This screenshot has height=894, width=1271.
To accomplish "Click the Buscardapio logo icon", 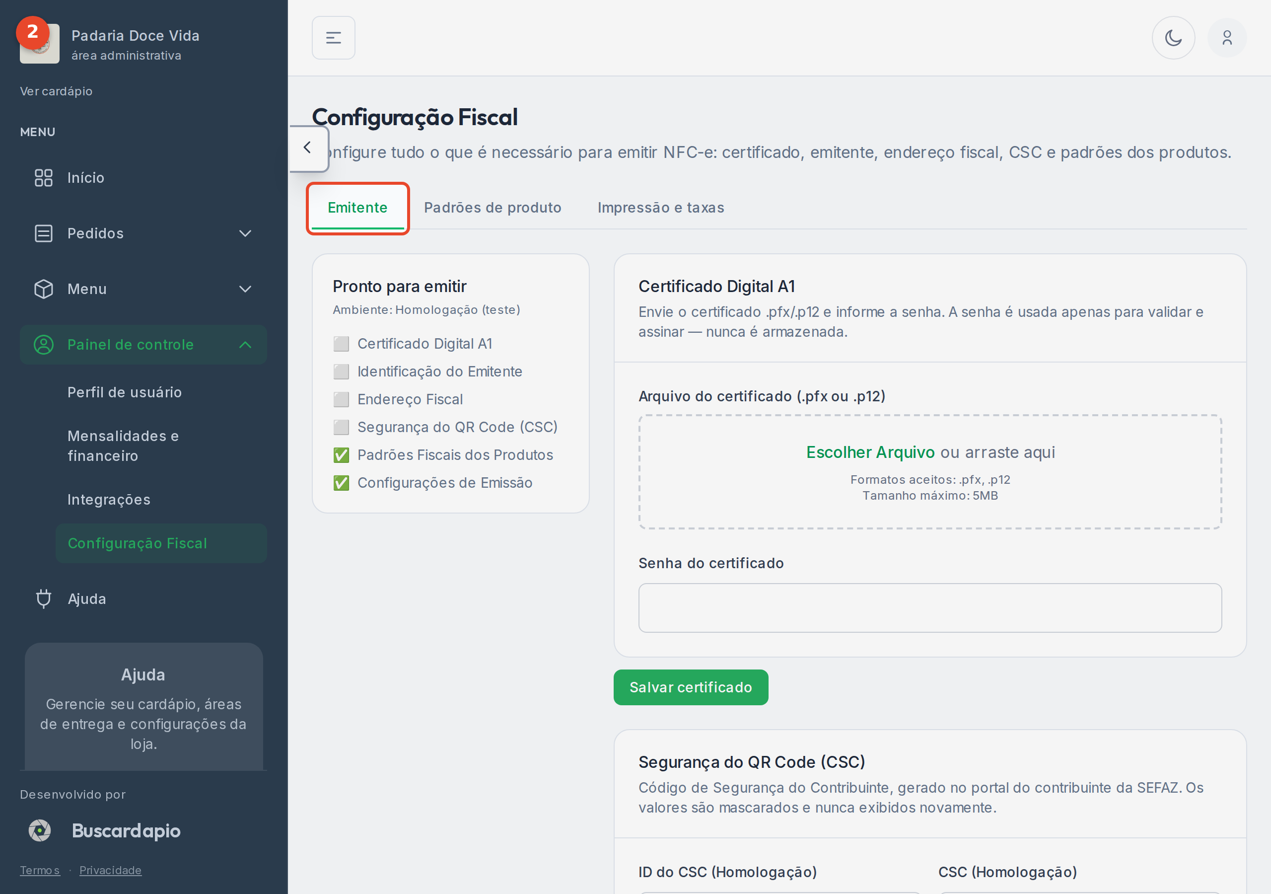I will [40, 830].
